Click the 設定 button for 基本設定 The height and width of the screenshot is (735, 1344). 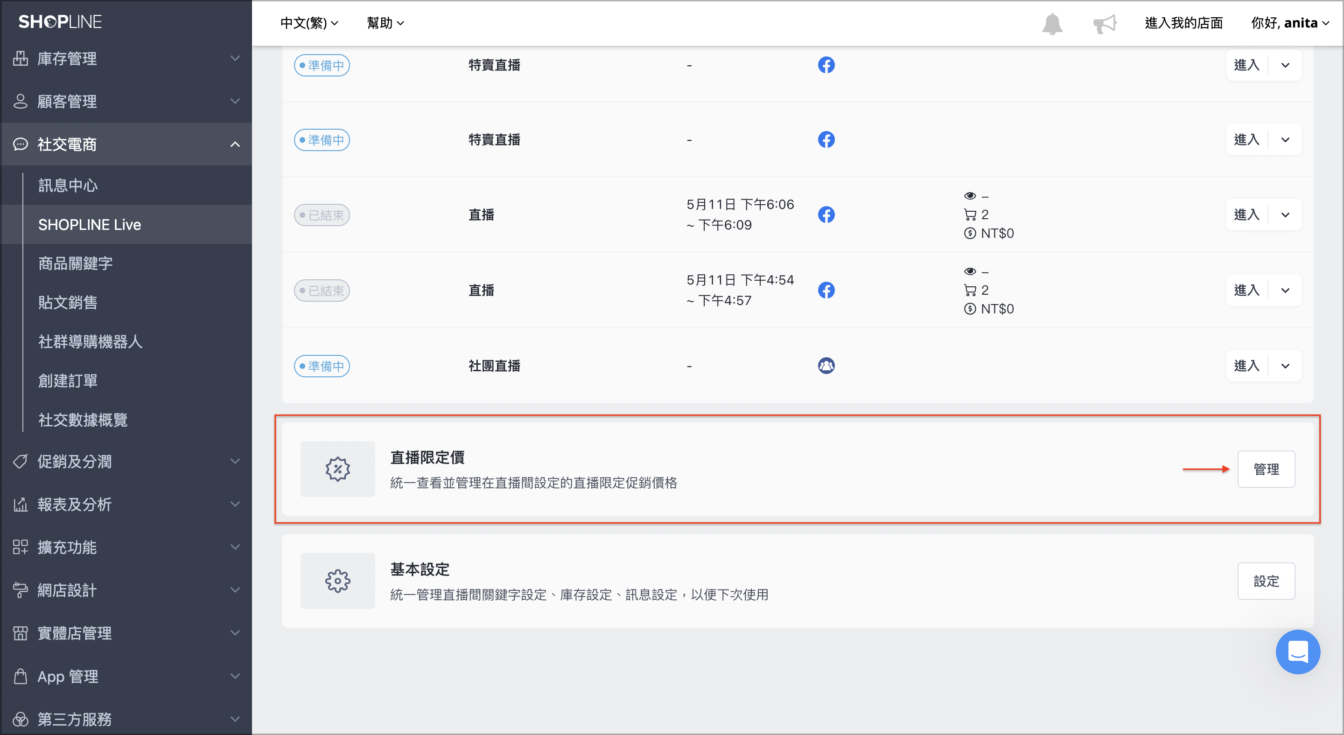(1266, 581)
